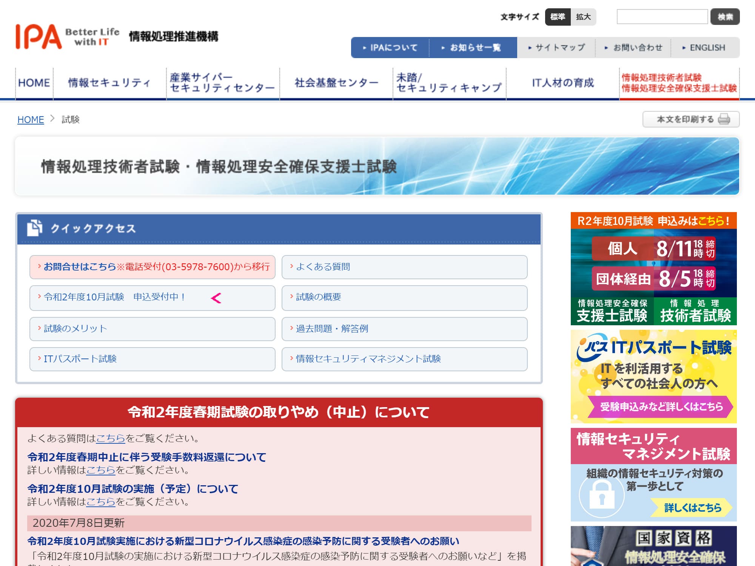This screenshot has height=566, width=755.
Task: Click the 国家資格 banner at bottom
Action: pyautogui.click(x=653, y=546)
